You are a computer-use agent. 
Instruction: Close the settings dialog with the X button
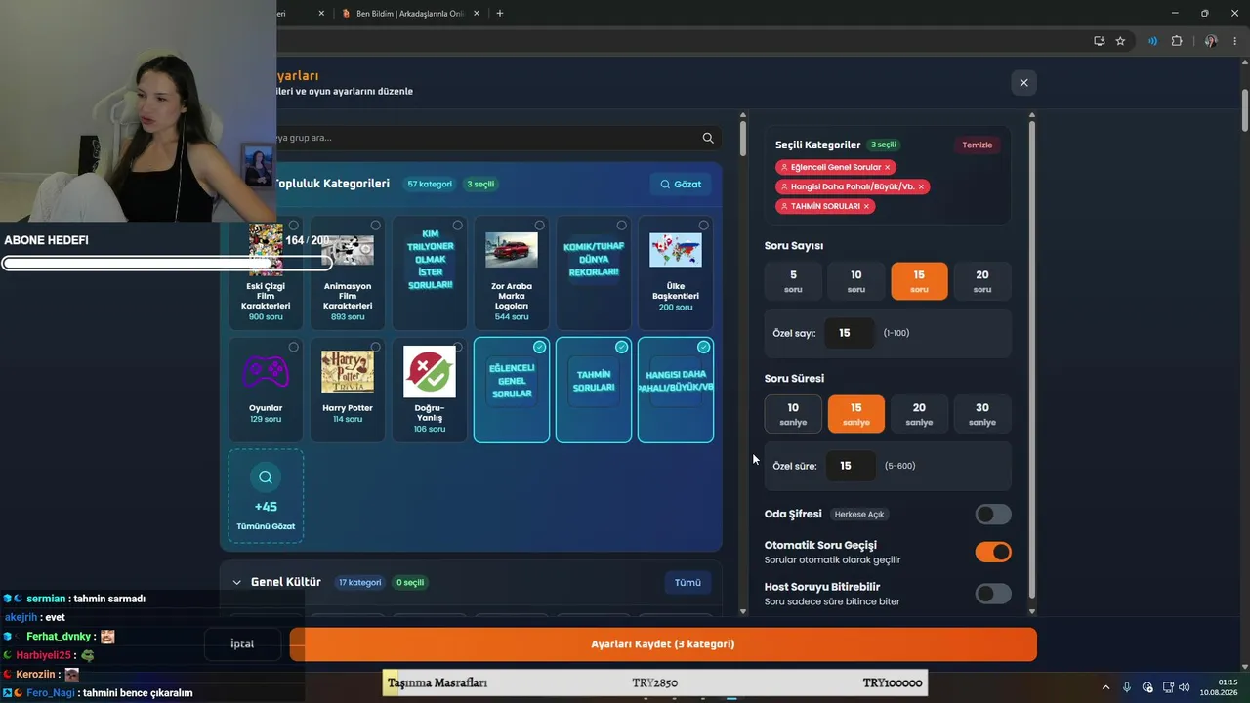tap(1023, 83)
